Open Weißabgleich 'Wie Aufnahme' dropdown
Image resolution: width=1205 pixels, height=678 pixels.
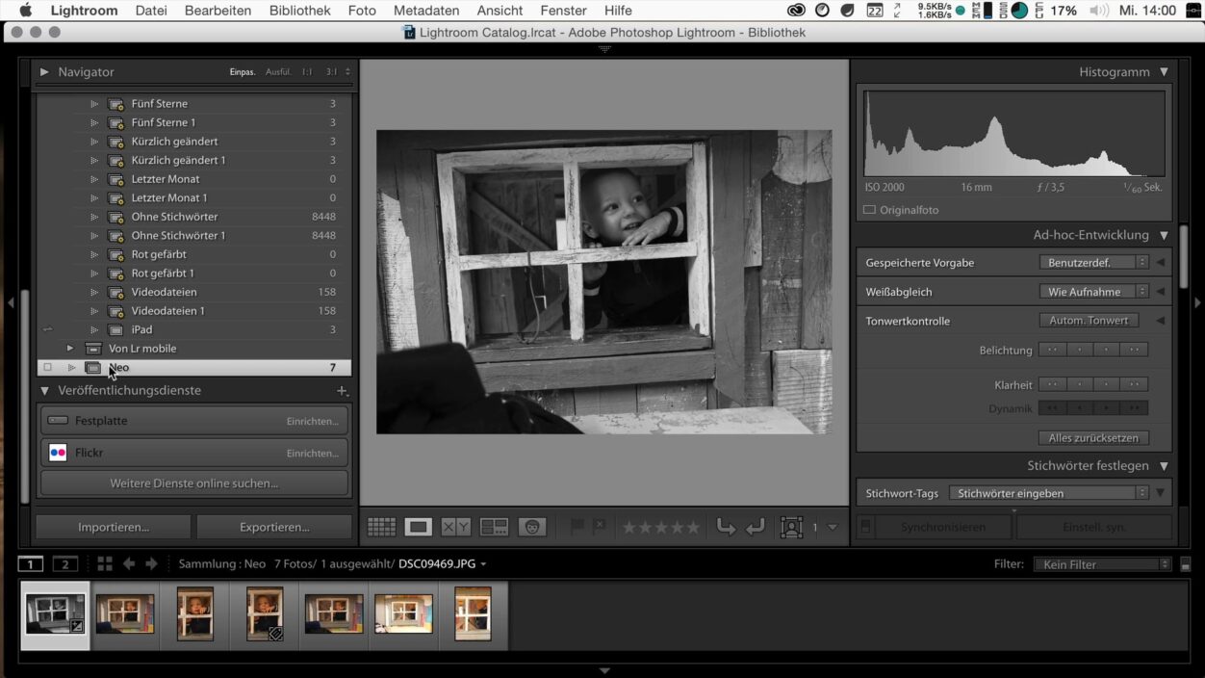click(x=1094, y=292)
